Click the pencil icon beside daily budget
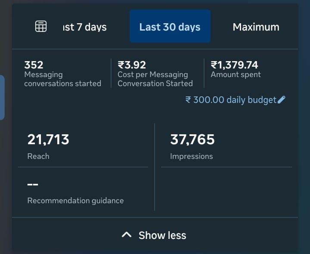The image size is (310, 254). click(x=282, y=100)
